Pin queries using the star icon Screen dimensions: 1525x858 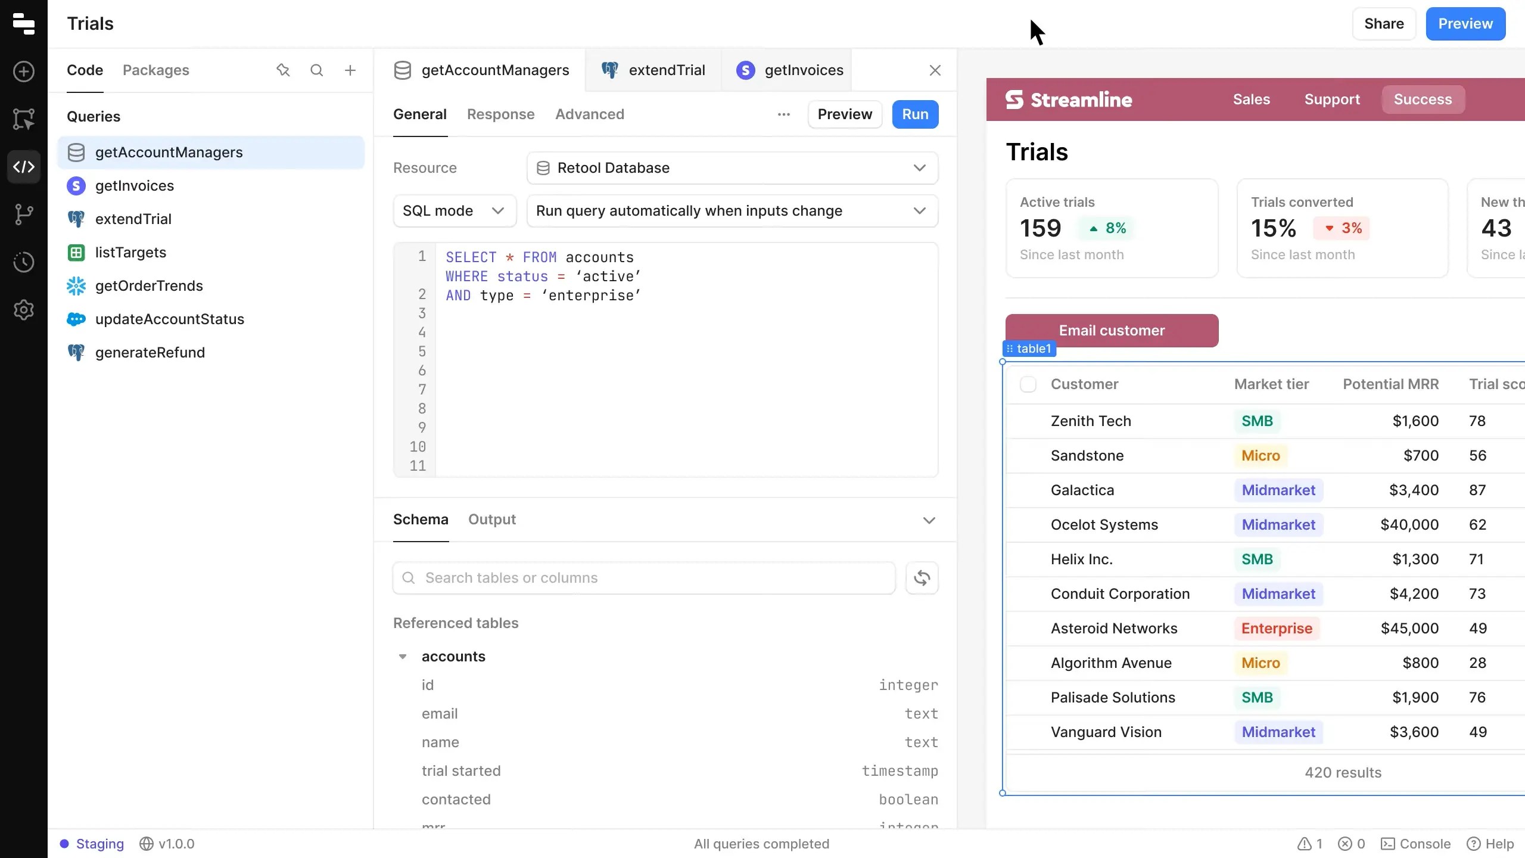pos(282,70)
